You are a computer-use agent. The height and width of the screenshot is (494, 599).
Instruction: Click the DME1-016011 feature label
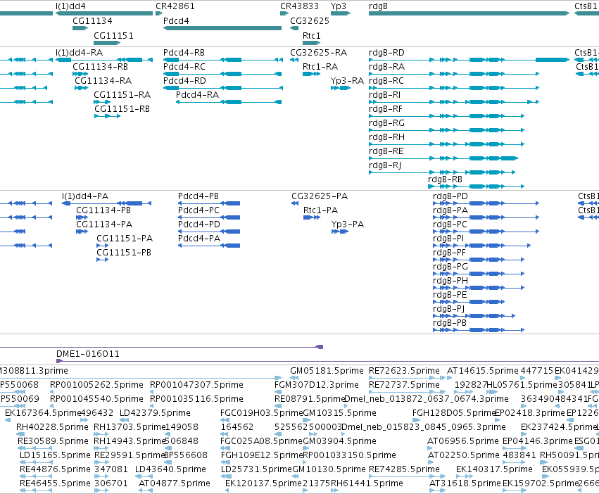pyautogui.click(x=88, y=354)
